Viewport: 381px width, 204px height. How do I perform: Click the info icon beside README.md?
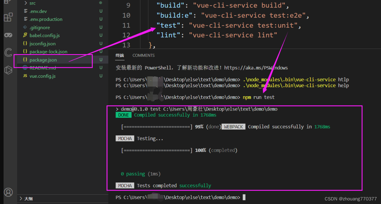pos(25,68)
